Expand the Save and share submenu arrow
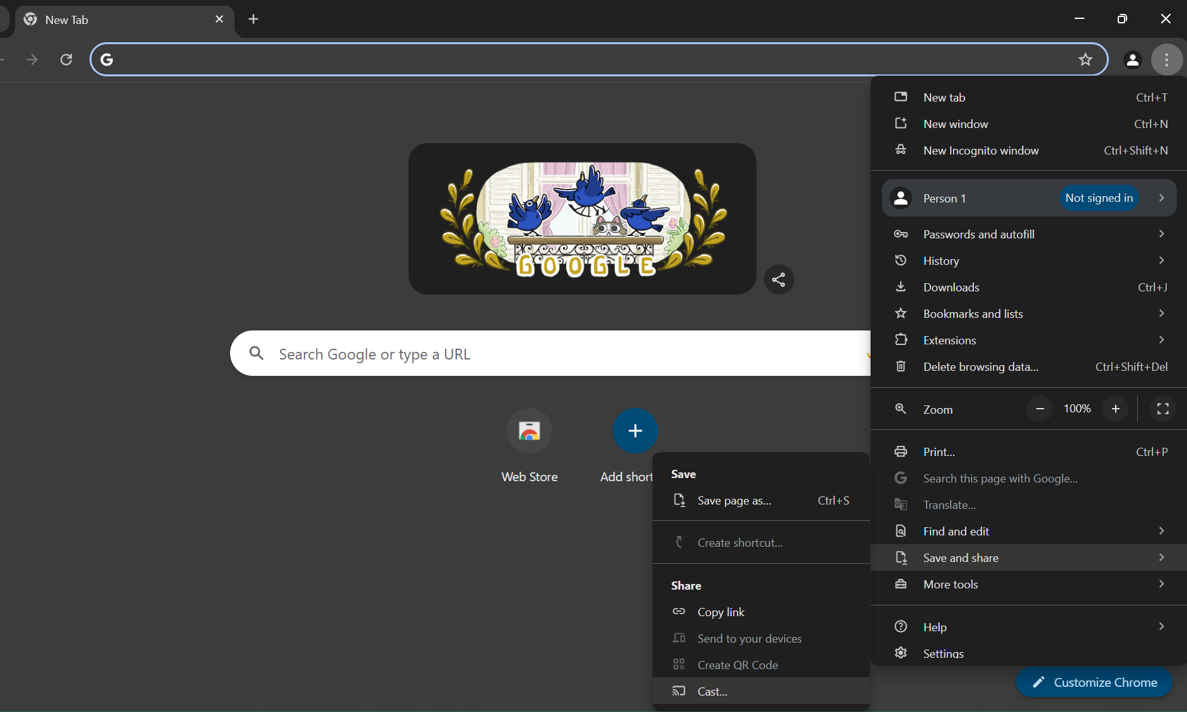 pos(1161,557)
